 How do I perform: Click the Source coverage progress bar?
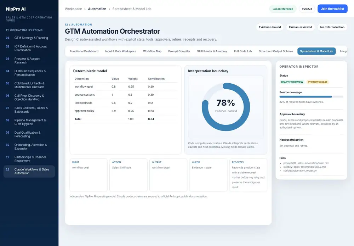[x=311, y=97]
